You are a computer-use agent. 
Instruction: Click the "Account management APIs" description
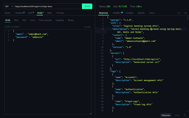click(148, 80)
